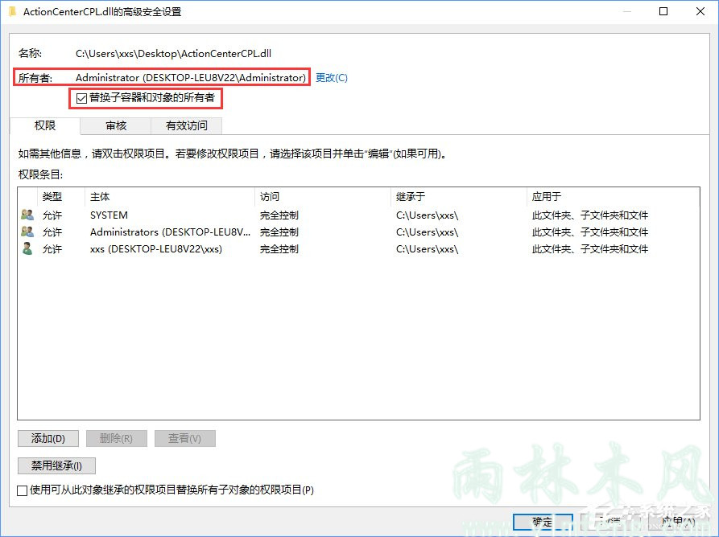Click C:\Users\xxs\ in the xxs row
Viewport: 719px width, 537px height.
click(427, 249)
